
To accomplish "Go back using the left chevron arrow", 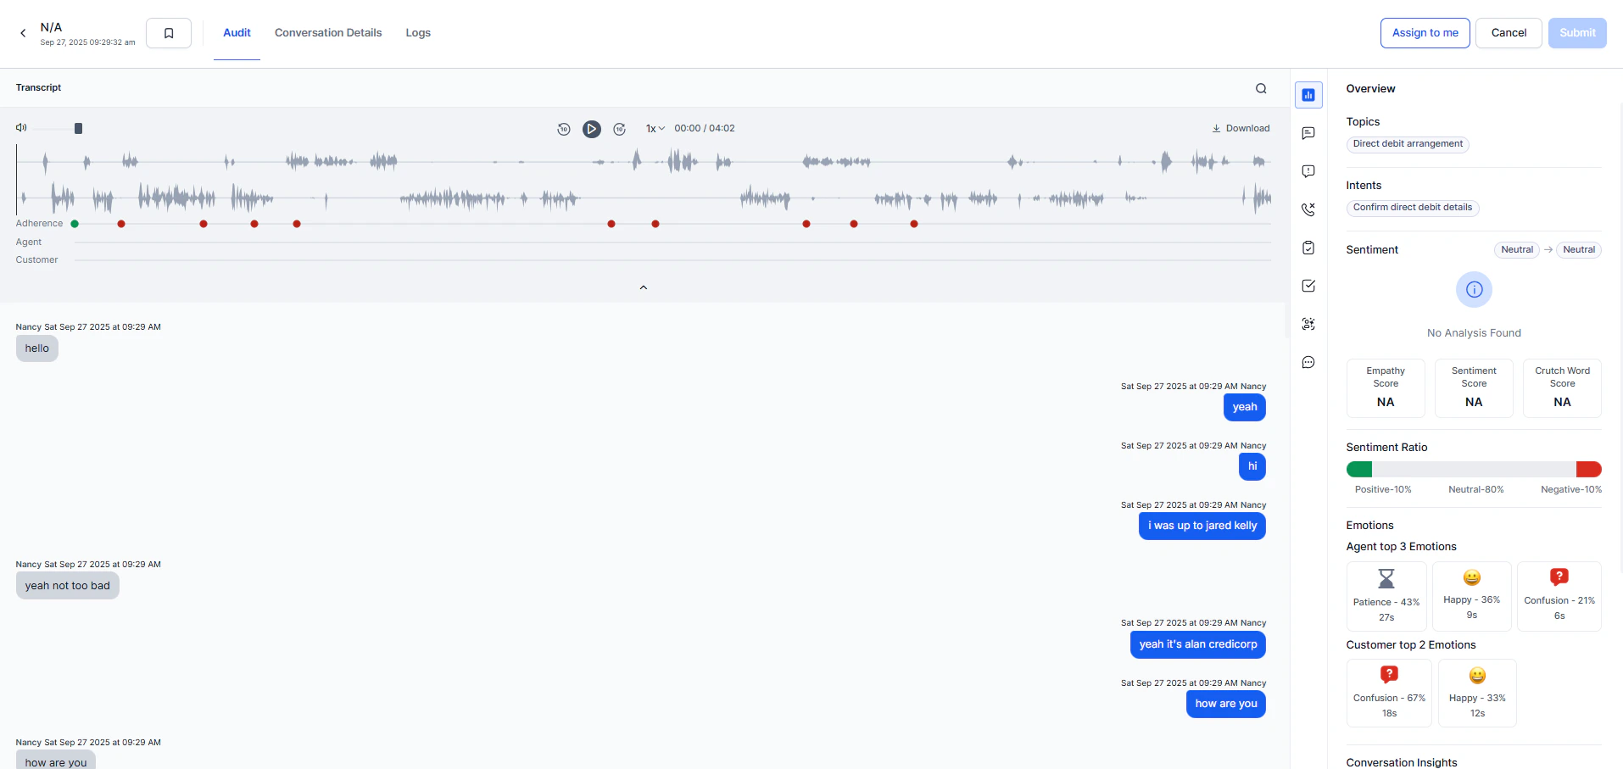I will [x=23, y=33].
